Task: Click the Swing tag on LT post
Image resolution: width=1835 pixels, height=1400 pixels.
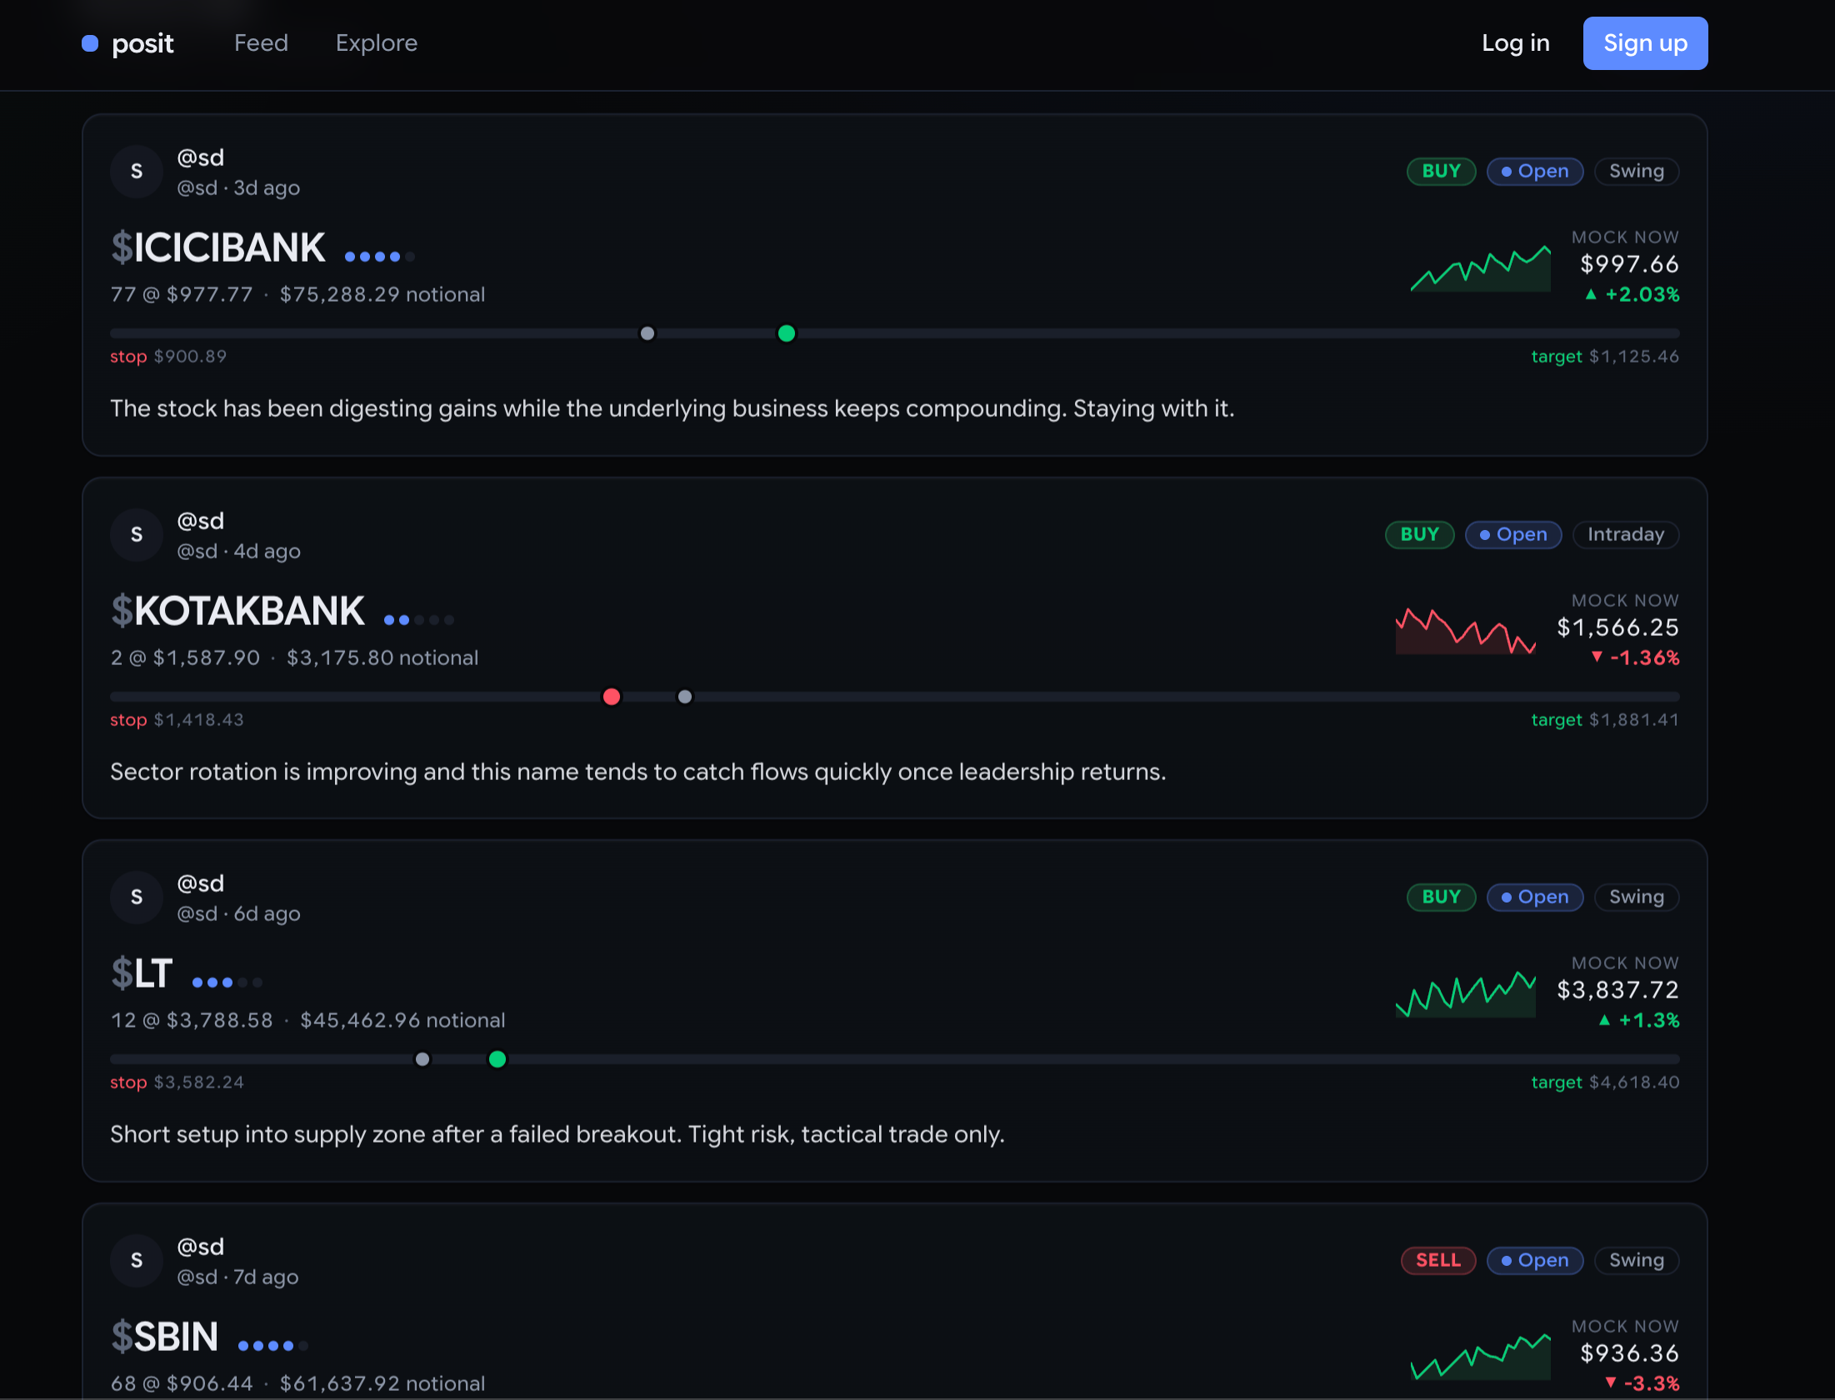Action: [1637, 897]
